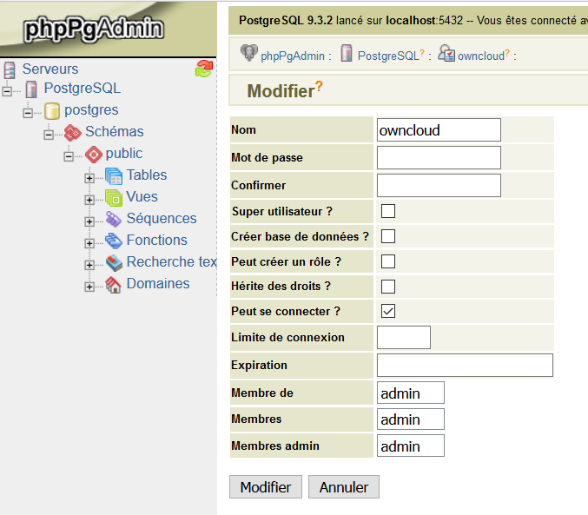The width and height of the screenshot is (588, 515).
Task: Focus the Limite de connexion field
Action: pos(404,337)
